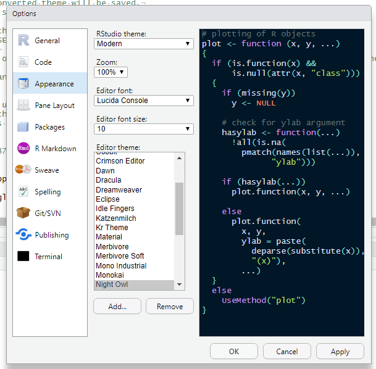
Task: Open the Zoom percentage dropdown
Action: [111, 72]
